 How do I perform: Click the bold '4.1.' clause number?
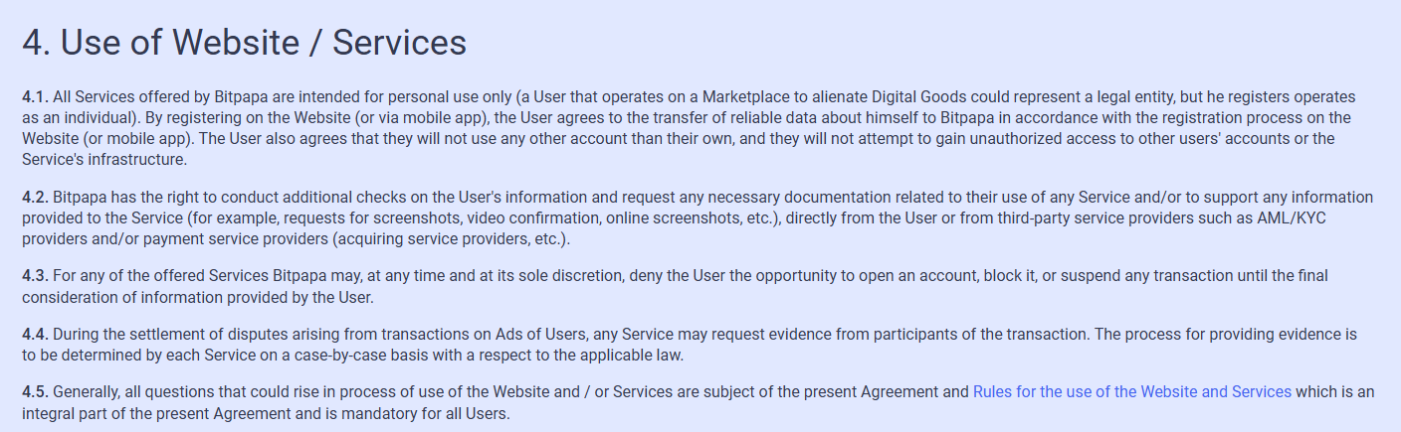click(x=35, y=97)
